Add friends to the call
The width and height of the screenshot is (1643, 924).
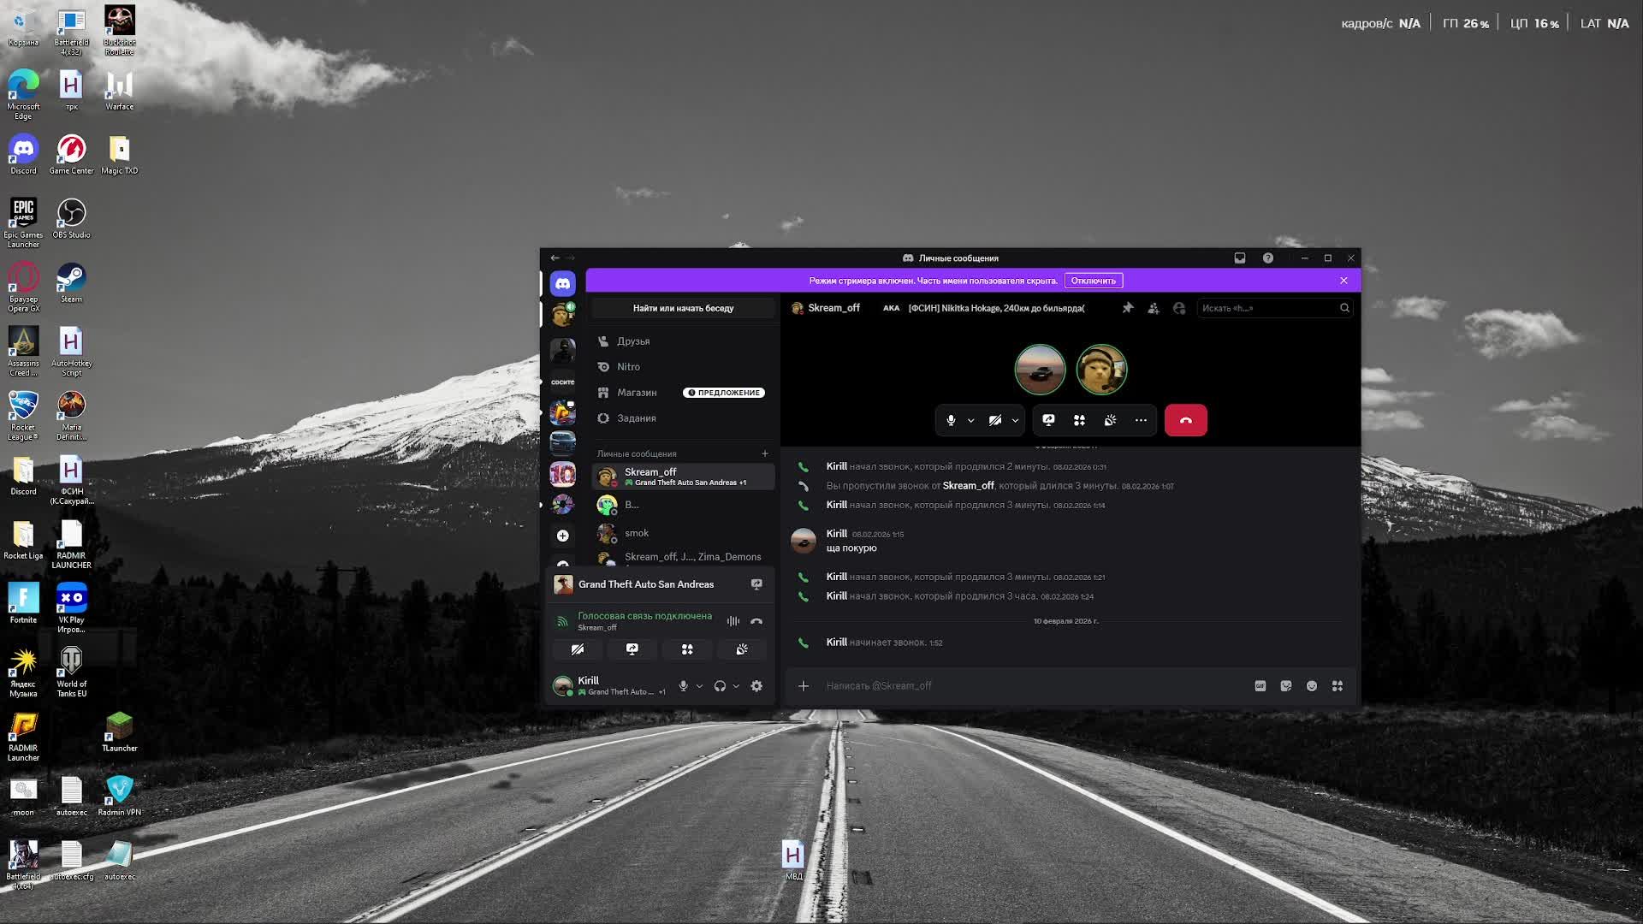(x=1154, y=307)
